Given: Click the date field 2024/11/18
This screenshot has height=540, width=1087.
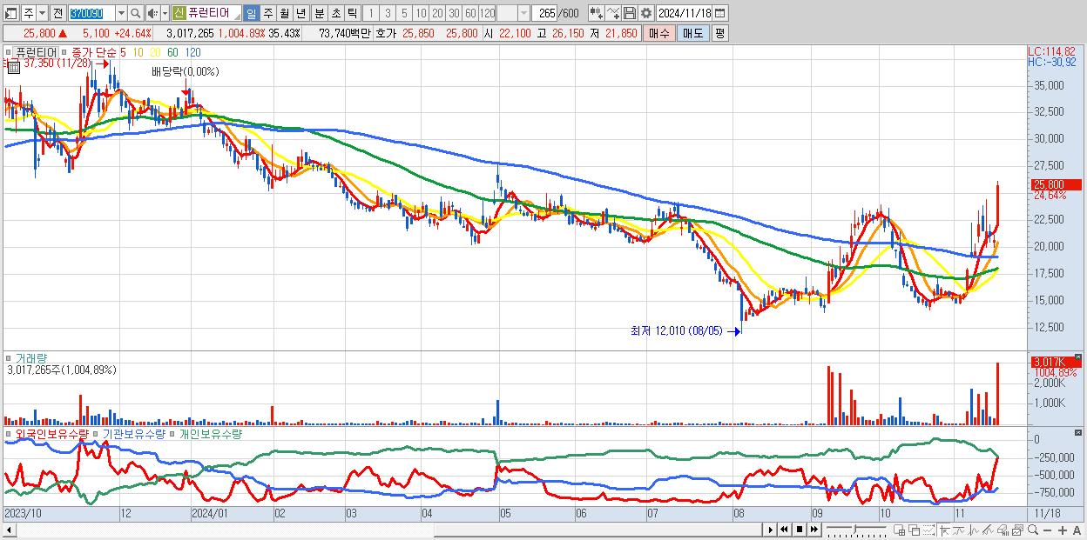Looking at the screenshot, I should [685, 13].
